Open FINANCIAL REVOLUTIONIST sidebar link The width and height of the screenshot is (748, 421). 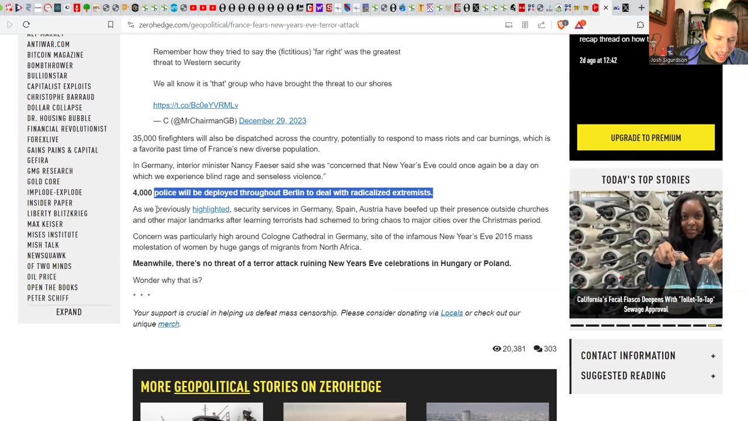coord(67,129)
